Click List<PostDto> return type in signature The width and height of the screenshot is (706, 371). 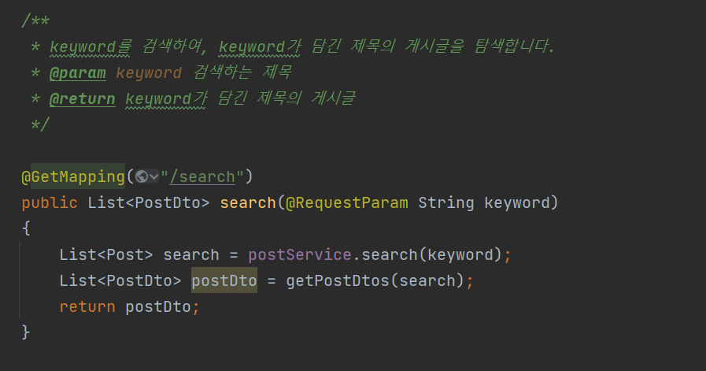point(149,203)
